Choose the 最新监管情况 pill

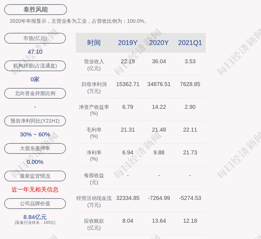[x=35, y=176]
